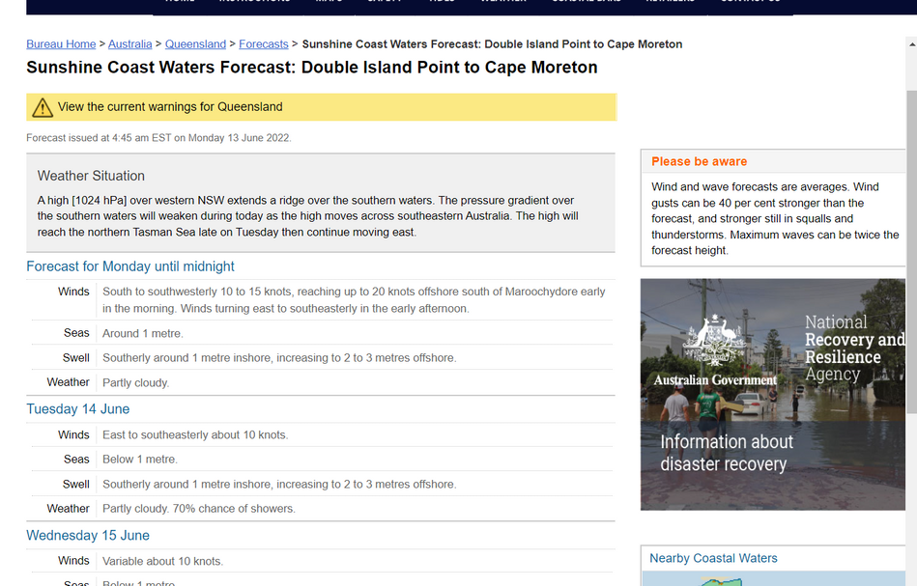
Task: View the current warnings for Queensland
Action: coord(170,107)
